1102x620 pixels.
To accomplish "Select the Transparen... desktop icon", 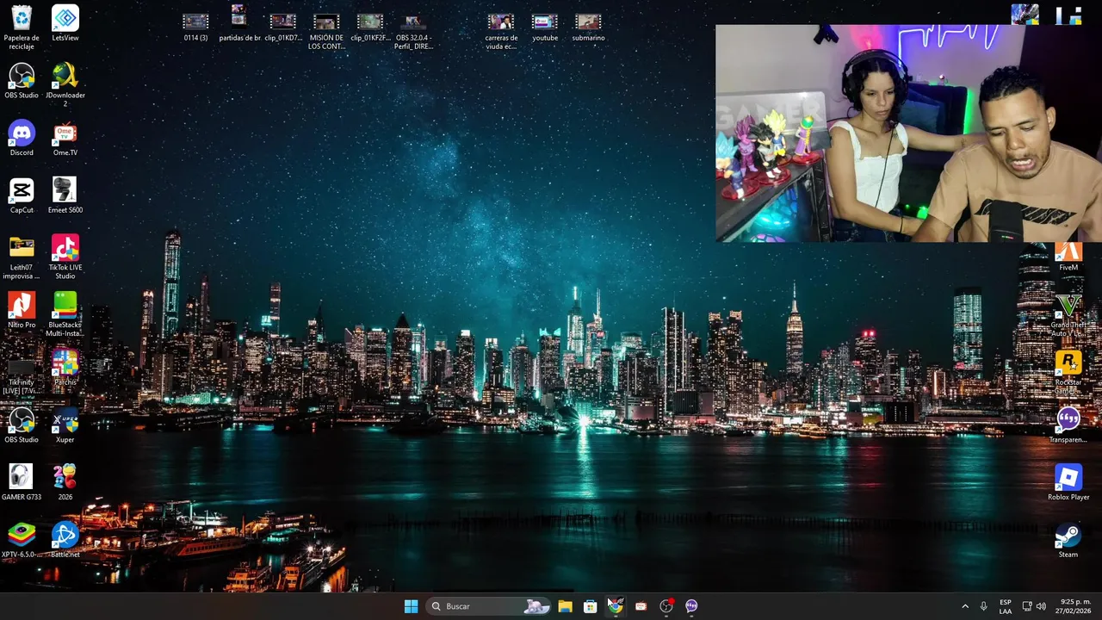I will click(x=1068, y=425).
